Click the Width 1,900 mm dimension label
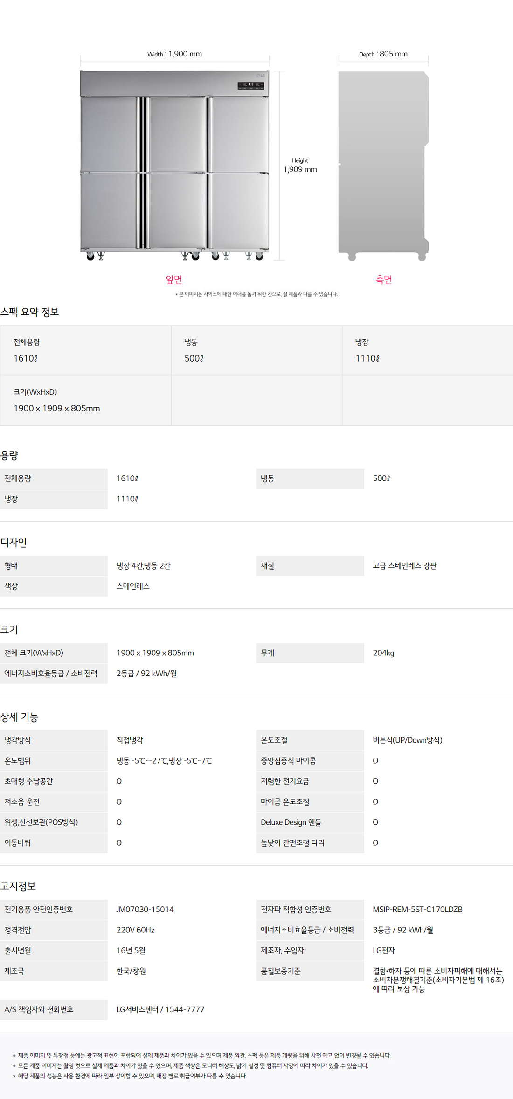Viewport: 513px width, 1099px height. (174, 54)
